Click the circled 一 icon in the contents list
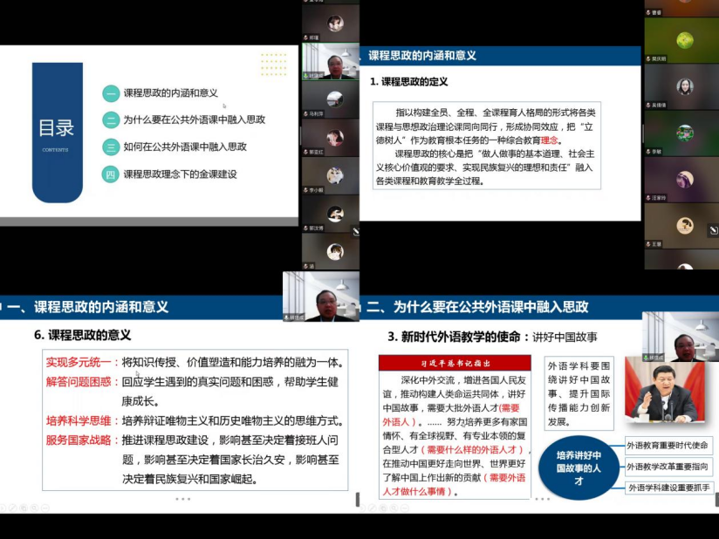The height and width of the screenshot is (539, 719). point(111,93)
